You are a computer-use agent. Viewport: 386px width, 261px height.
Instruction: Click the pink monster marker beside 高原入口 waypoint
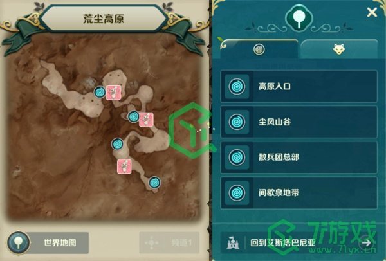113,93
